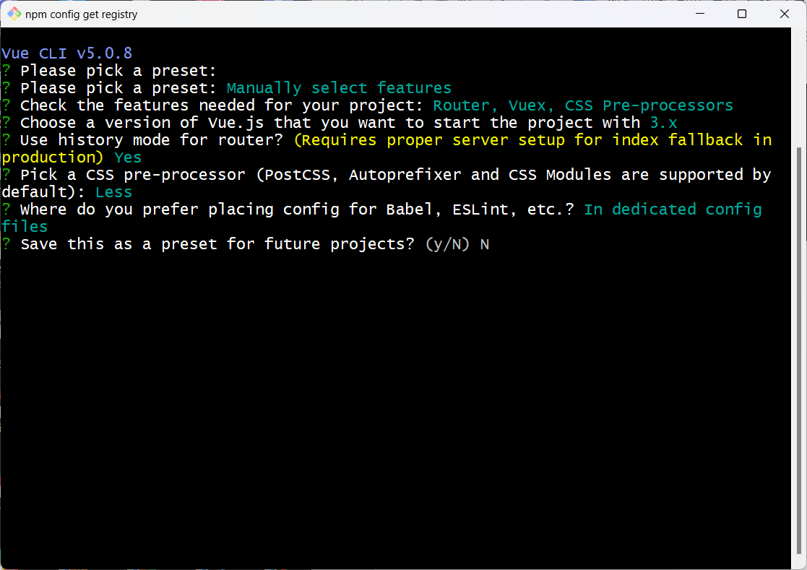Screen dimensions: 807x570
Task: Click the "3.x" Vue version answer
Action: pos(663,123)
